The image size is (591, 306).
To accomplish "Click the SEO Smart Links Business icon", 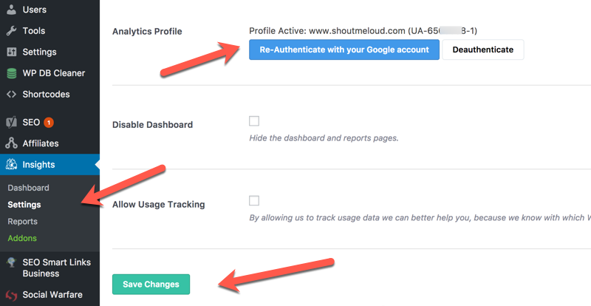I will (x=11, y=262).
